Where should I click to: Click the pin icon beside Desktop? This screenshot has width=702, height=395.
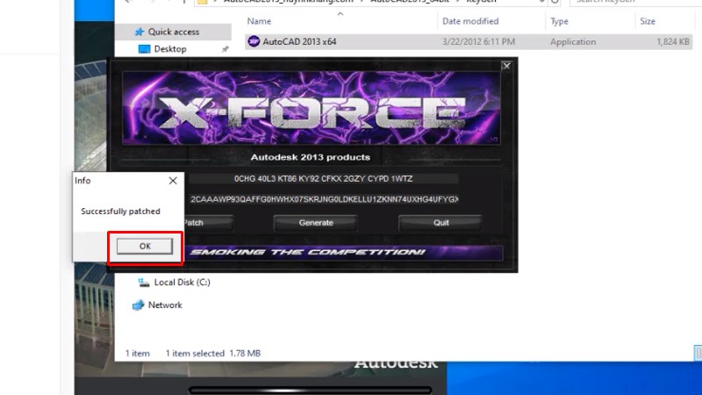[x=226, y=50]
